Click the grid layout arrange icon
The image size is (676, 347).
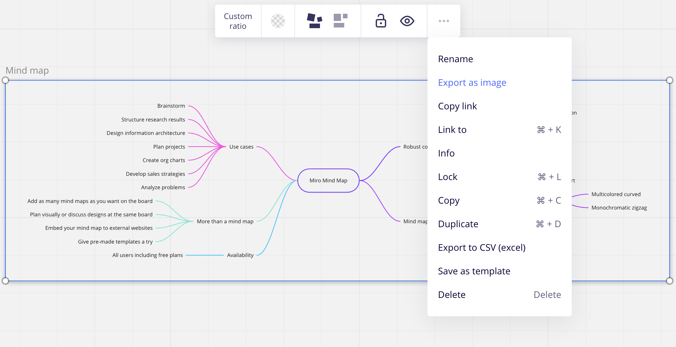[x=341, y=21]
